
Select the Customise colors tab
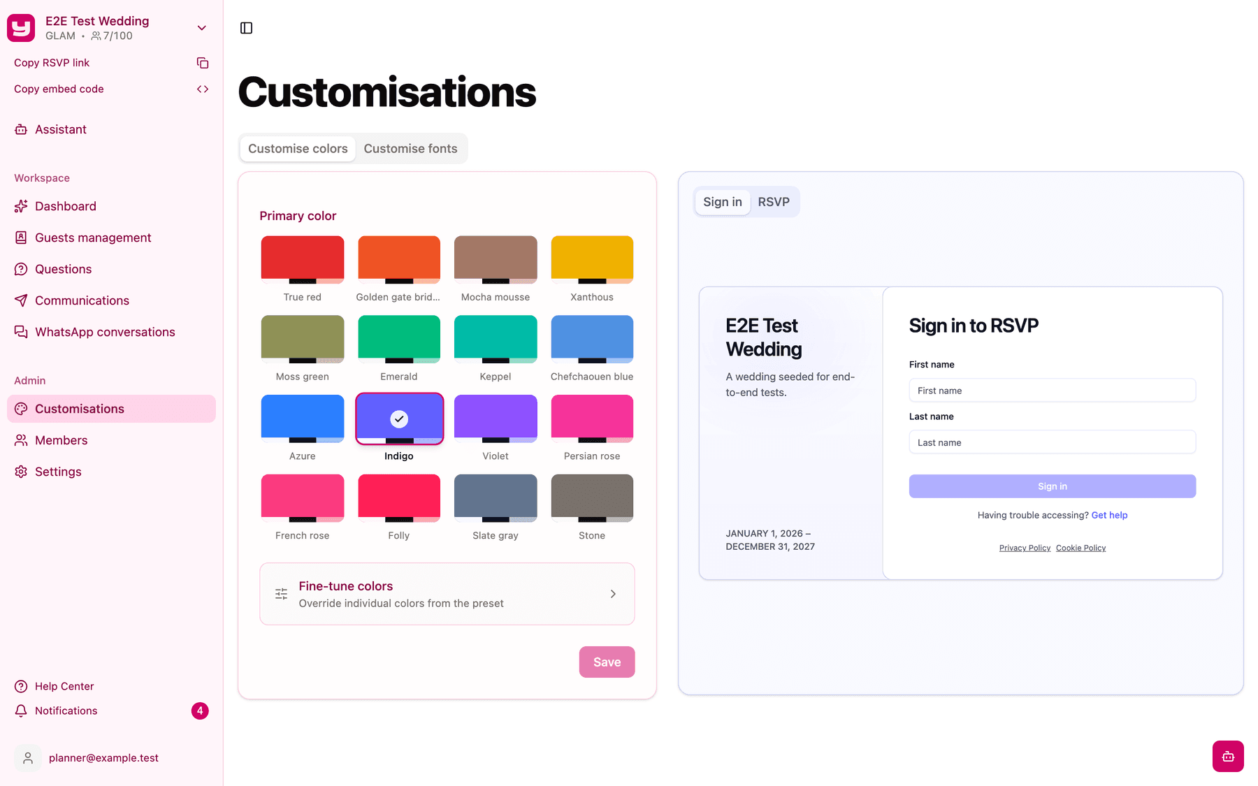(298, 149)
